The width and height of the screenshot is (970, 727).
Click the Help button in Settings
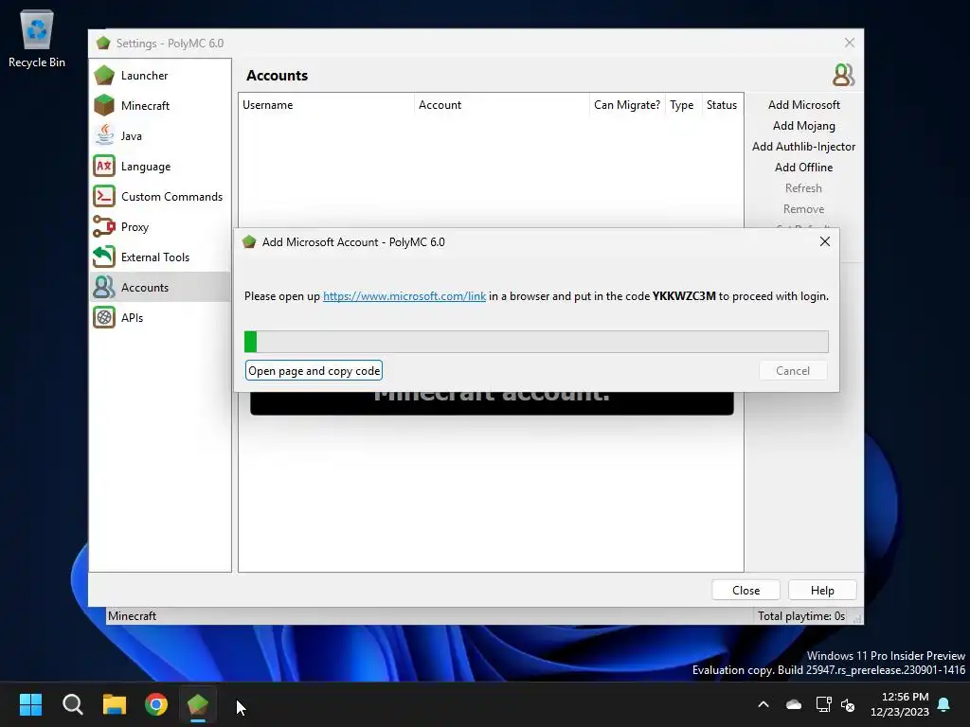[x=822, y=591]
